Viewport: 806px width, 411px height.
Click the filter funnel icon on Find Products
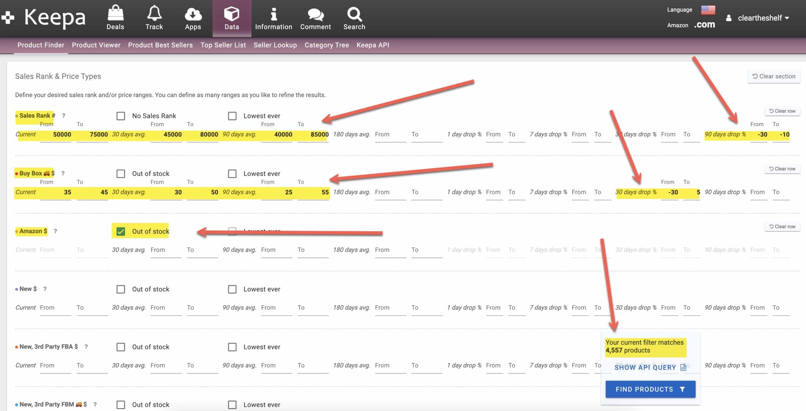coord(682,389)
